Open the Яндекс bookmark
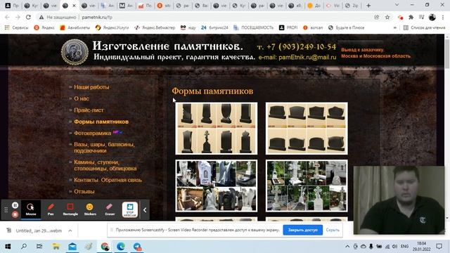The width and height of the screenshot is (450, 253). tap(44, 27)
